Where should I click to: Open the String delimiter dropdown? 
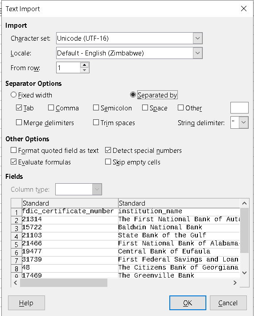click(x=244, y=122)
